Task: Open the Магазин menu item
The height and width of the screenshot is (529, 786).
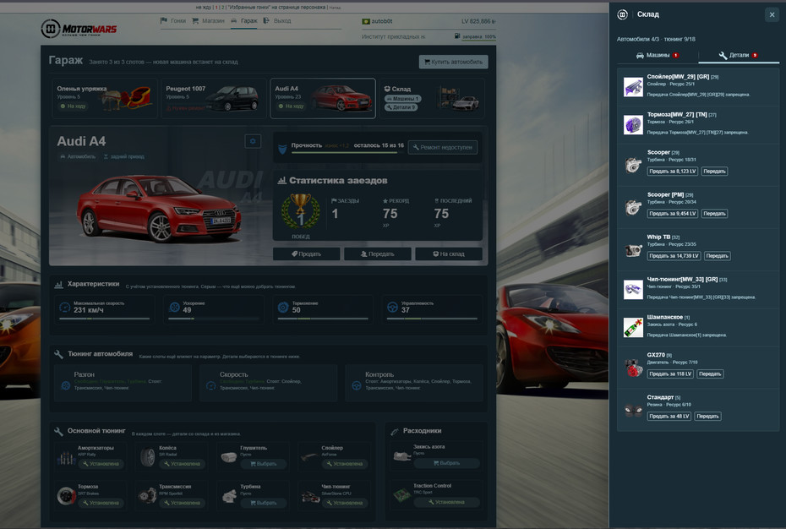Action: coord(208,21)
